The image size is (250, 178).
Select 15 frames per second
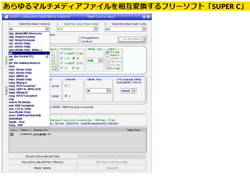pos(62,68)
